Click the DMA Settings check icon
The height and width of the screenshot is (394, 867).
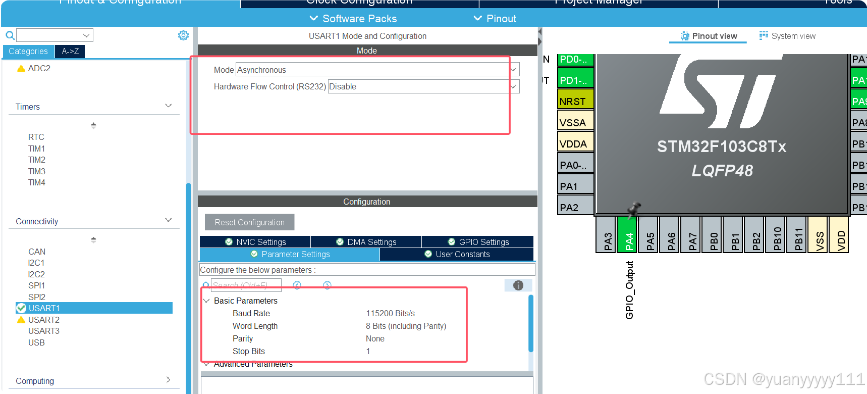[340, 242]
